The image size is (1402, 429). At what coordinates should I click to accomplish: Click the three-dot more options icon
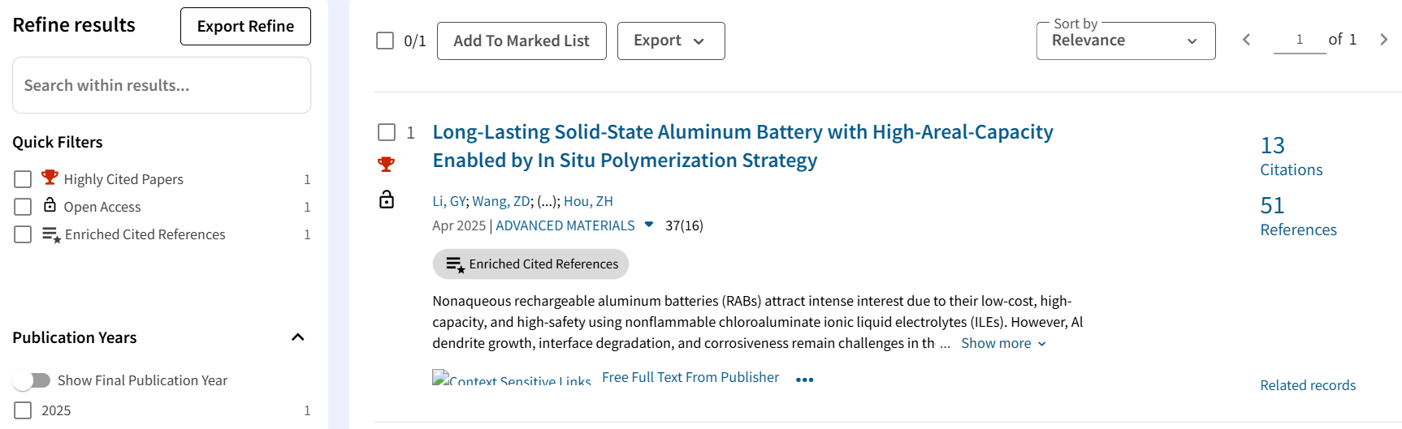[804, 380]
